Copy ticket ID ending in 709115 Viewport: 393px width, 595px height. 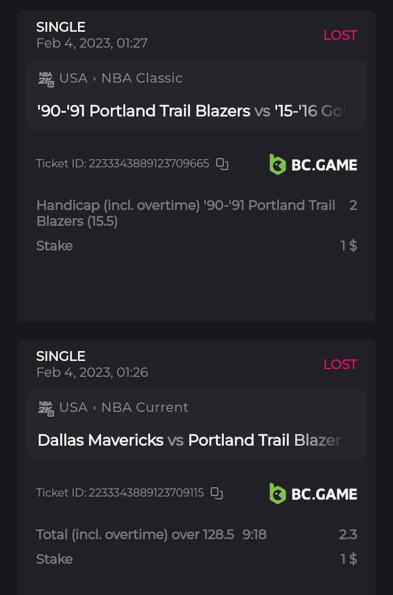tap(217, 493)
